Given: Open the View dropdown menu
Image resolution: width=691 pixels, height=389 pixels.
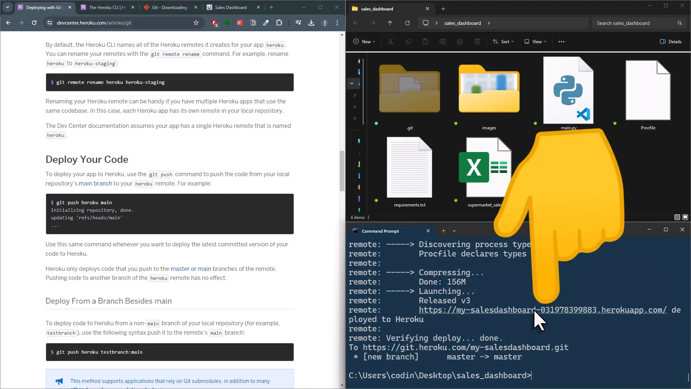Looking at the screenshot, I should point(536,41).
